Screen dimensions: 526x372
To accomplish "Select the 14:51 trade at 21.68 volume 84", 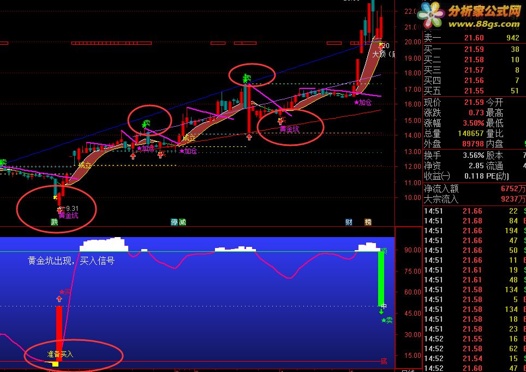I will pyautogui.click(x=474, y=221).
